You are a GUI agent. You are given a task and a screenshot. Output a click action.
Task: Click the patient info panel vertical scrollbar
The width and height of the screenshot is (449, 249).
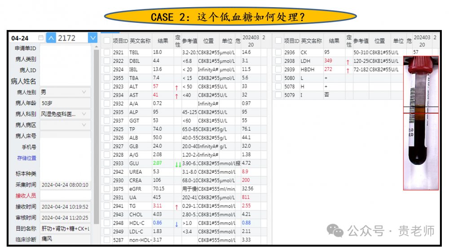[x=96, y=134]
